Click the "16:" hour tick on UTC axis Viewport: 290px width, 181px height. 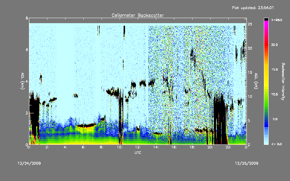click(x=174, y=147)
